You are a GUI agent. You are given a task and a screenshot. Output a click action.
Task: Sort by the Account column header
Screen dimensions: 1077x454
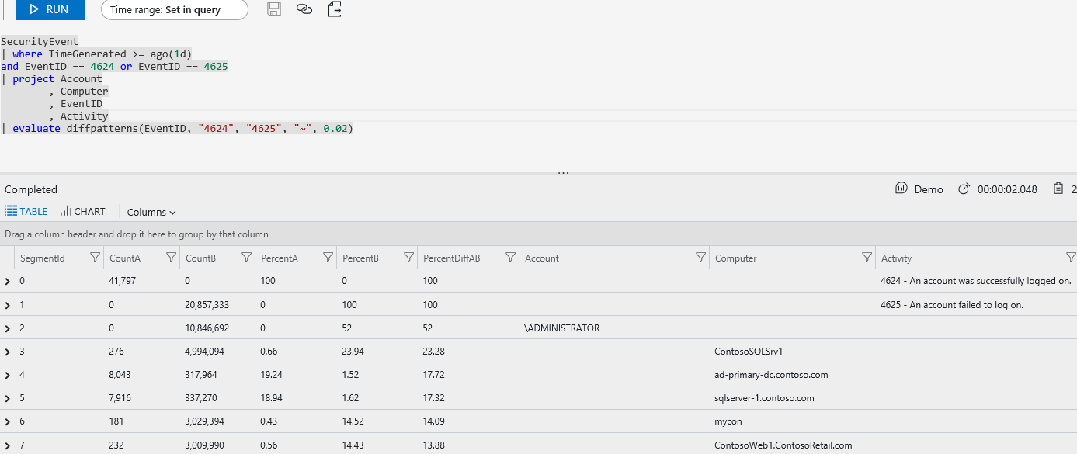pyautogui.click(x=542, y=258)
